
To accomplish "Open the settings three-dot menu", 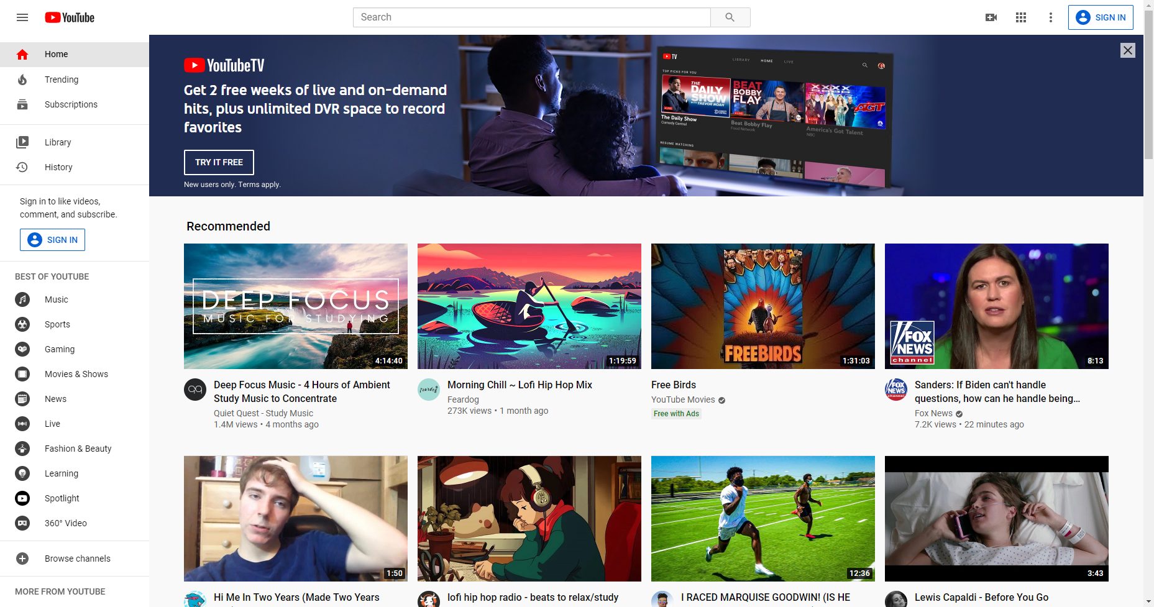I will 1051,17.
